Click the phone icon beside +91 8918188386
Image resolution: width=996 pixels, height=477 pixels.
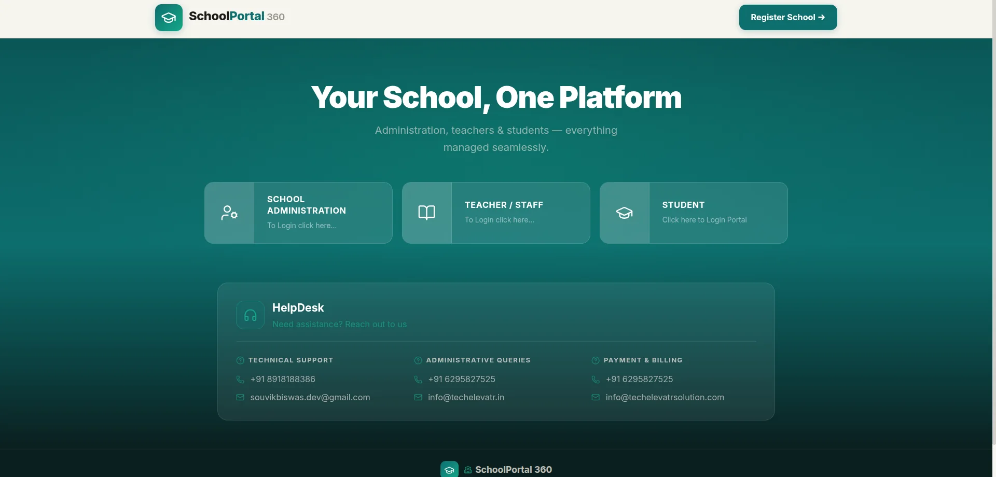click(x=240, y=380)
